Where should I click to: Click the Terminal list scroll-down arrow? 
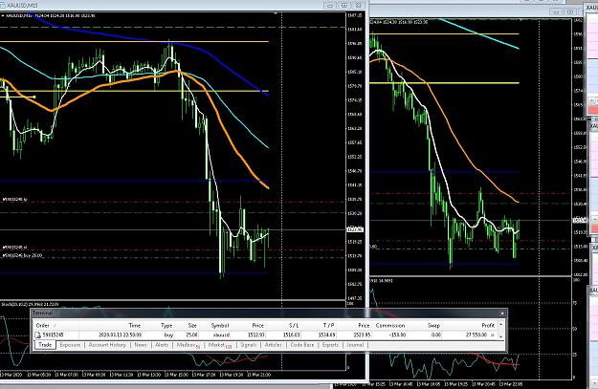point(500,336)
